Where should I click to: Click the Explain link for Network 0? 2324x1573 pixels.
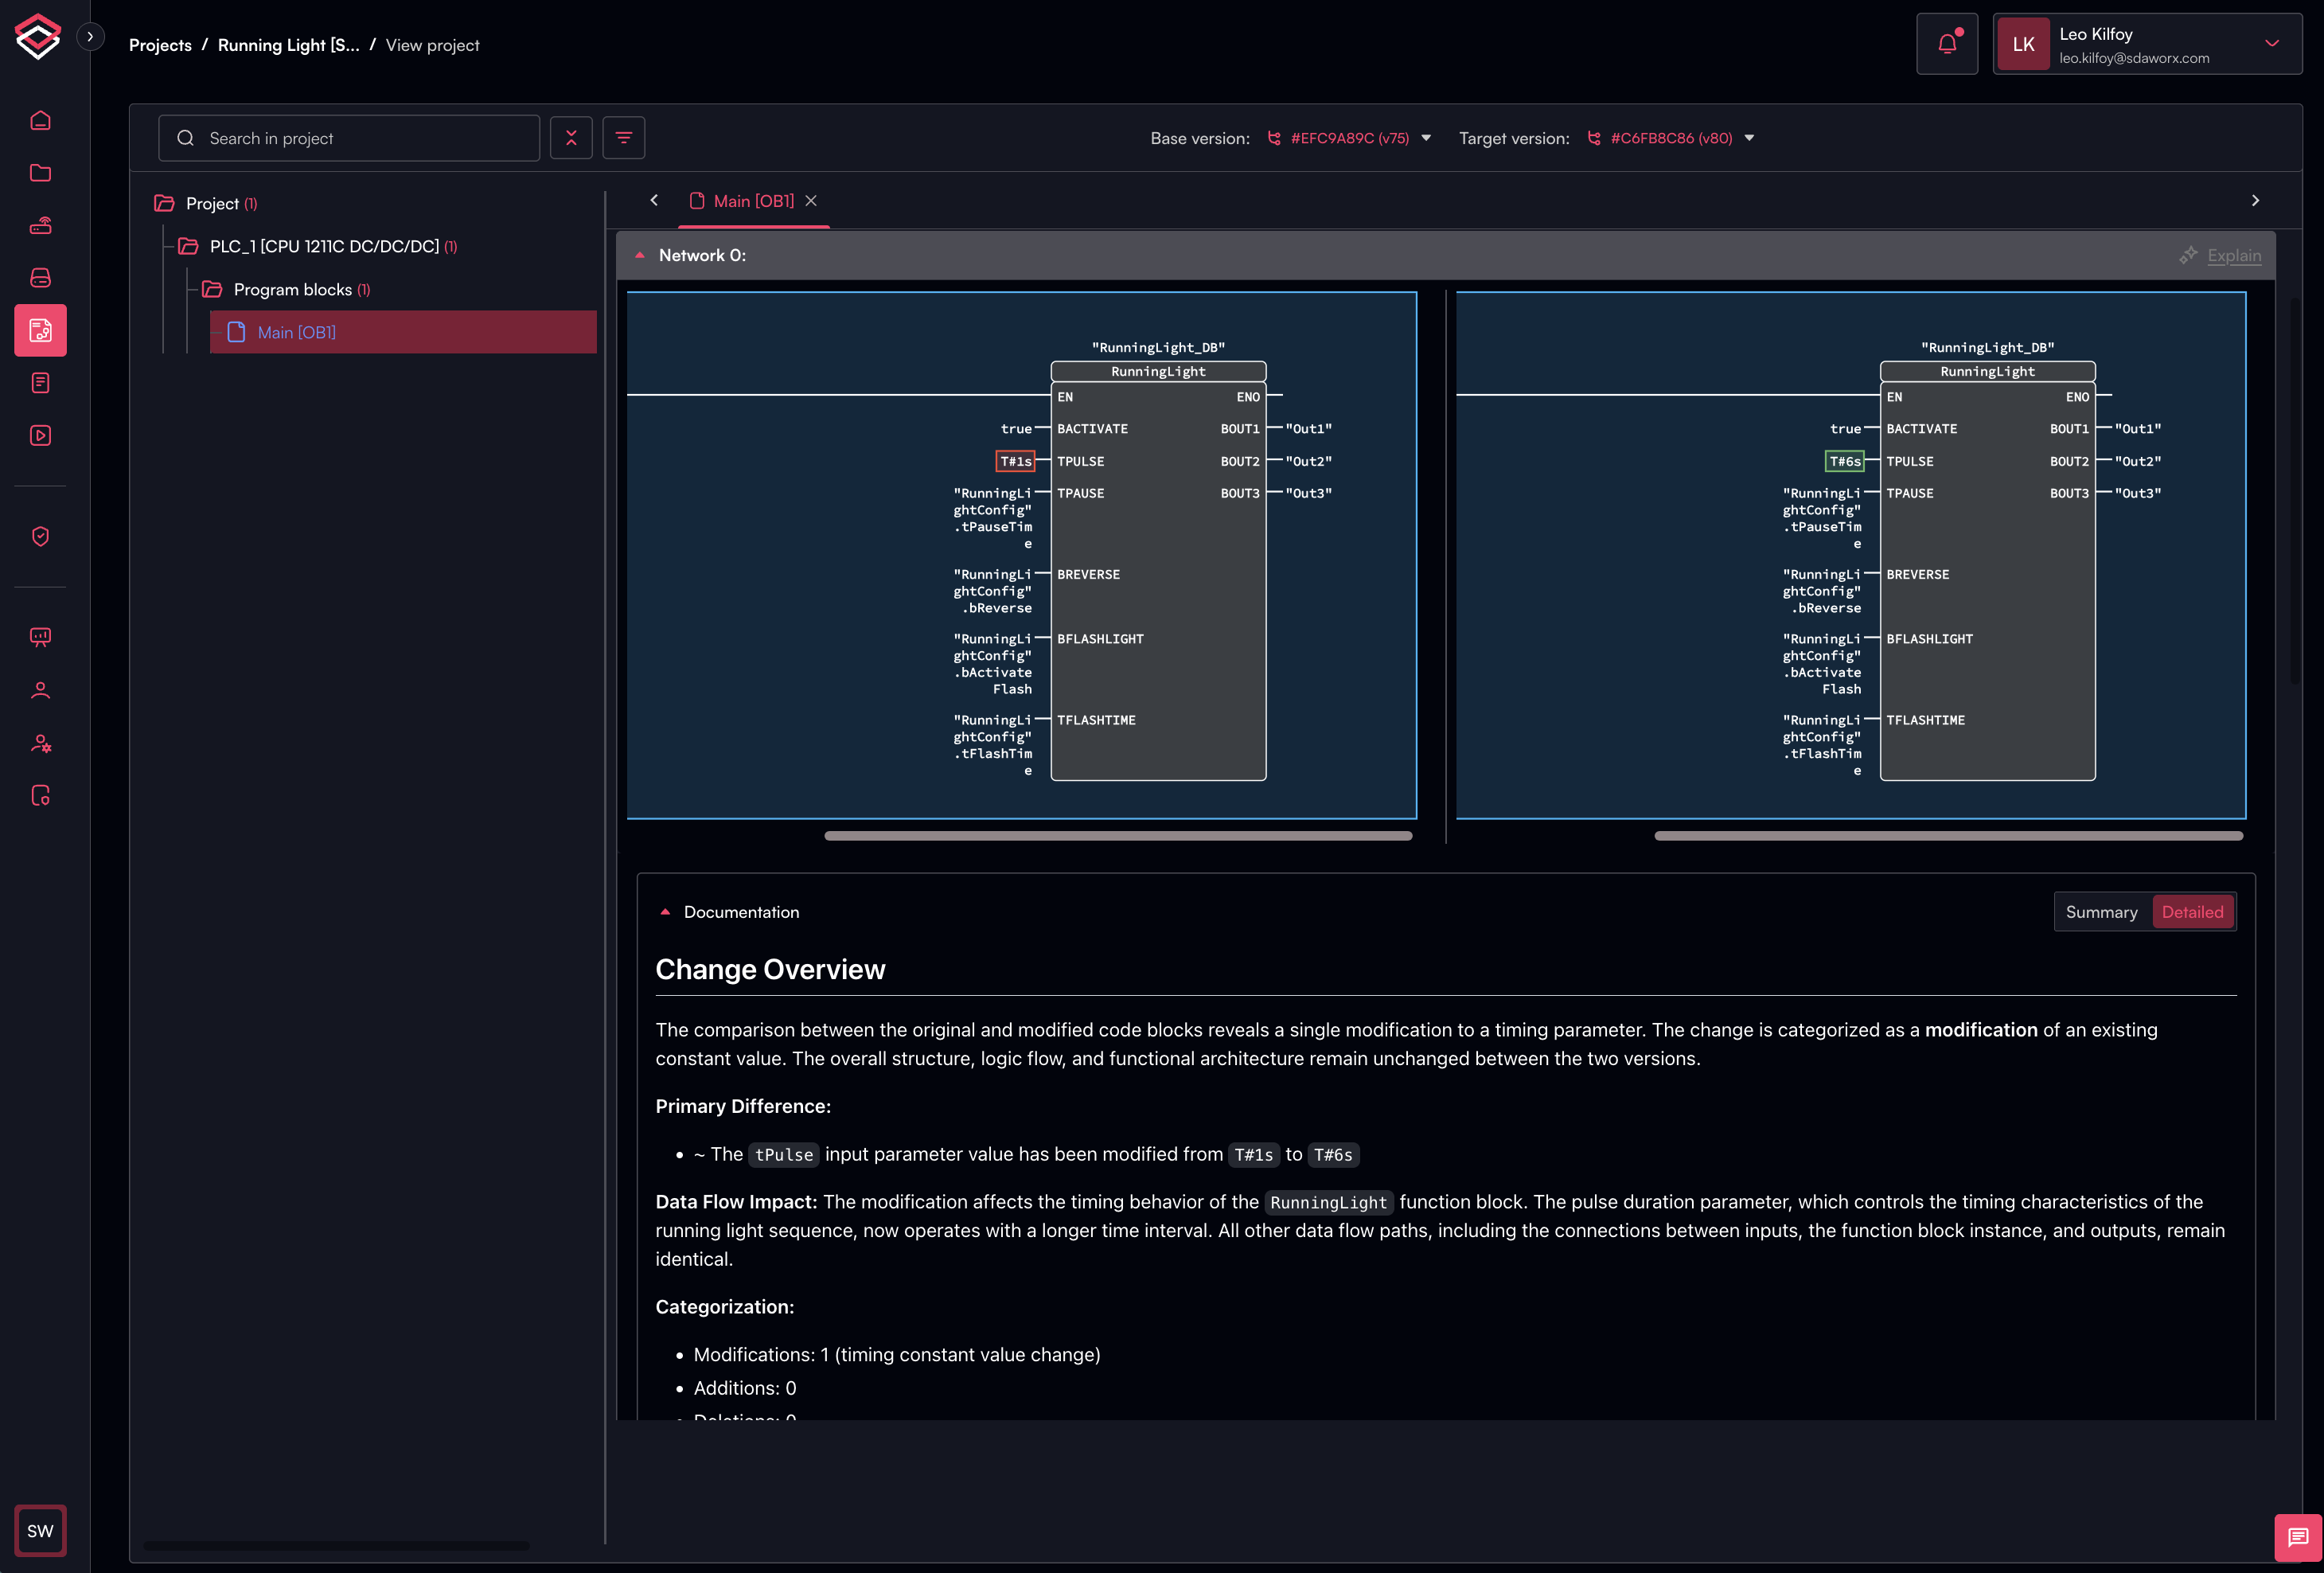2234,255
